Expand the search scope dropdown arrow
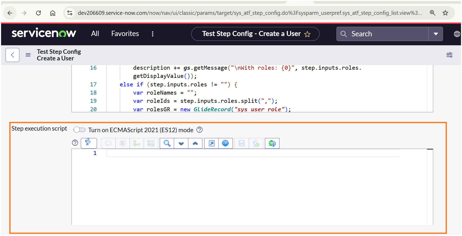Image resolution: width=462 pixels, height=236 pixels. point(436,34)
